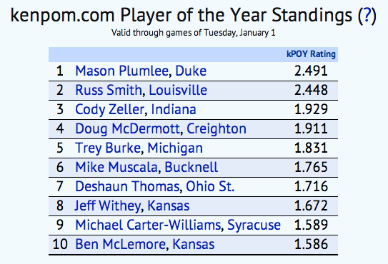The height and width of the screenshot is (264, 388).
Task: Open Ben McLemore player page
Action: [120, 245]
